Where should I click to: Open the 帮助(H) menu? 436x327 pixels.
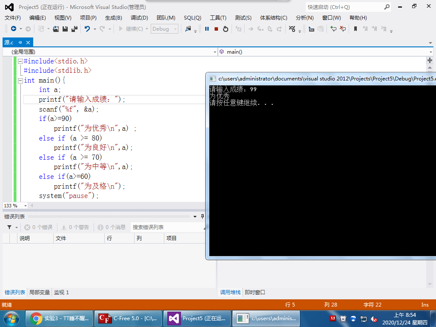click(358, 18)
